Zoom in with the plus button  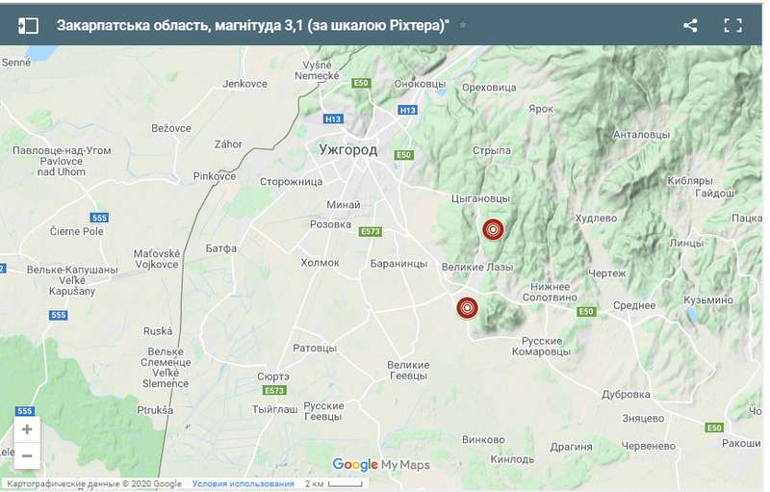(x=27, y=429)
